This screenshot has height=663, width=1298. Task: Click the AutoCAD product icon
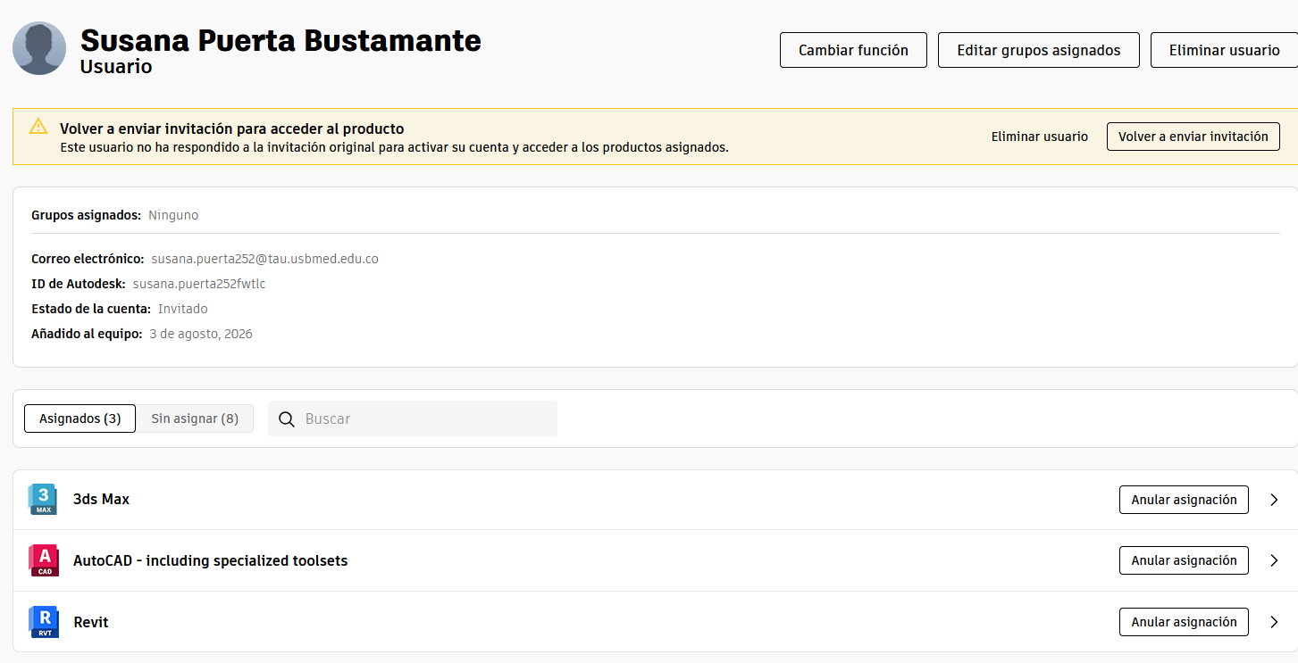coord(43,560)
